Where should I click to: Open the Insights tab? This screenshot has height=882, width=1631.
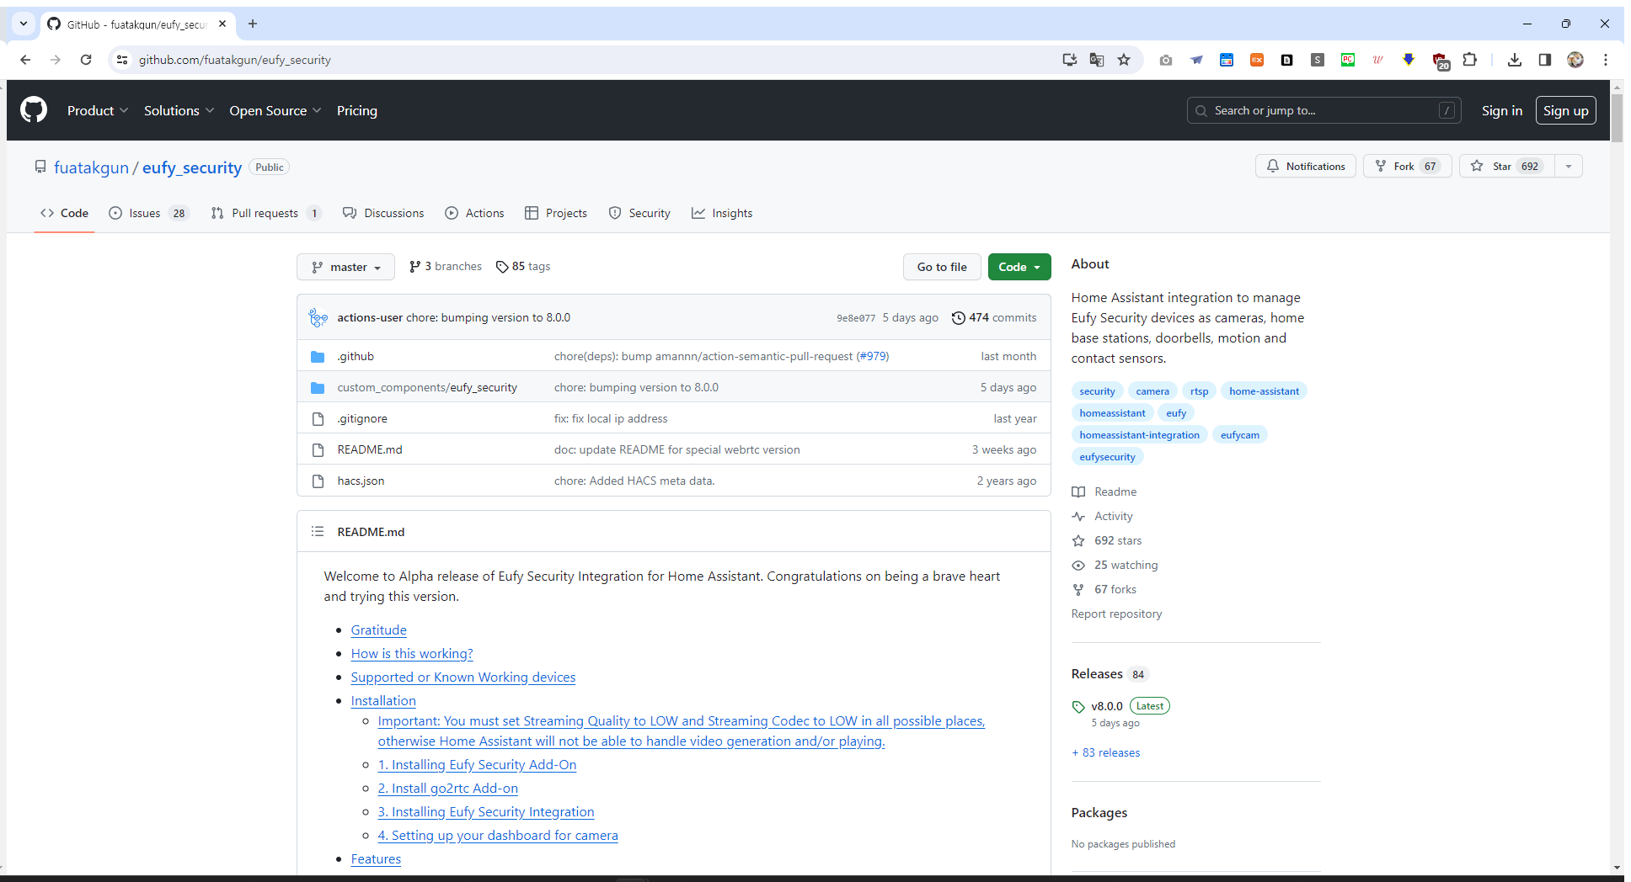pos(722,213)
